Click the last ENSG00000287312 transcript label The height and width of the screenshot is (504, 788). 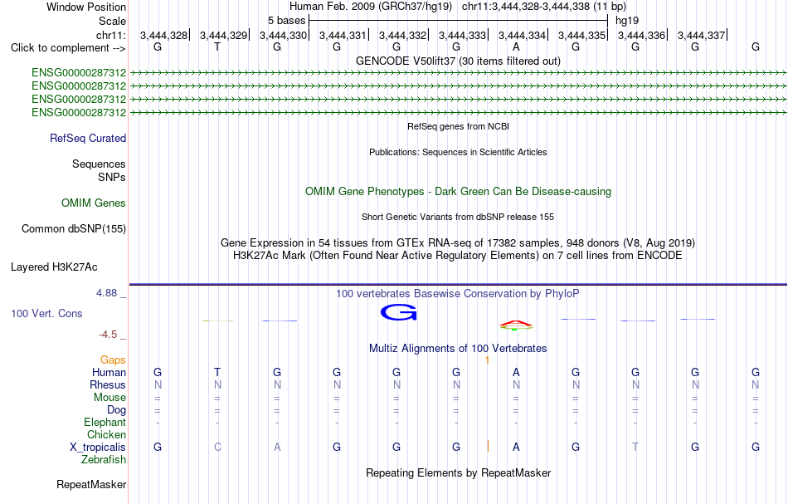click(79, 112)
